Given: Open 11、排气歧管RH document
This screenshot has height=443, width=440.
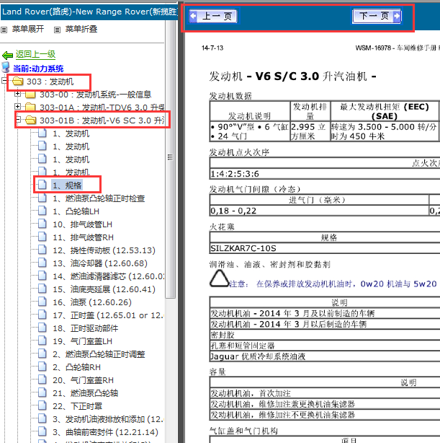Looking at the screenshot, I should coord(83,237).
